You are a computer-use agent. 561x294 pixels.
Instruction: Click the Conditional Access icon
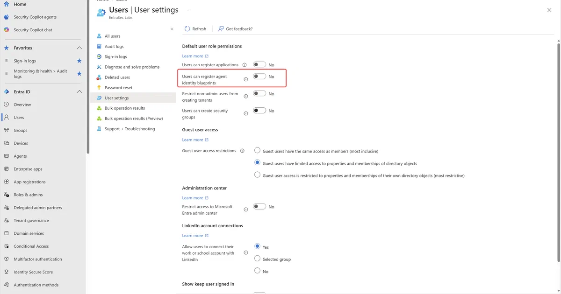[x=7, y=246]
